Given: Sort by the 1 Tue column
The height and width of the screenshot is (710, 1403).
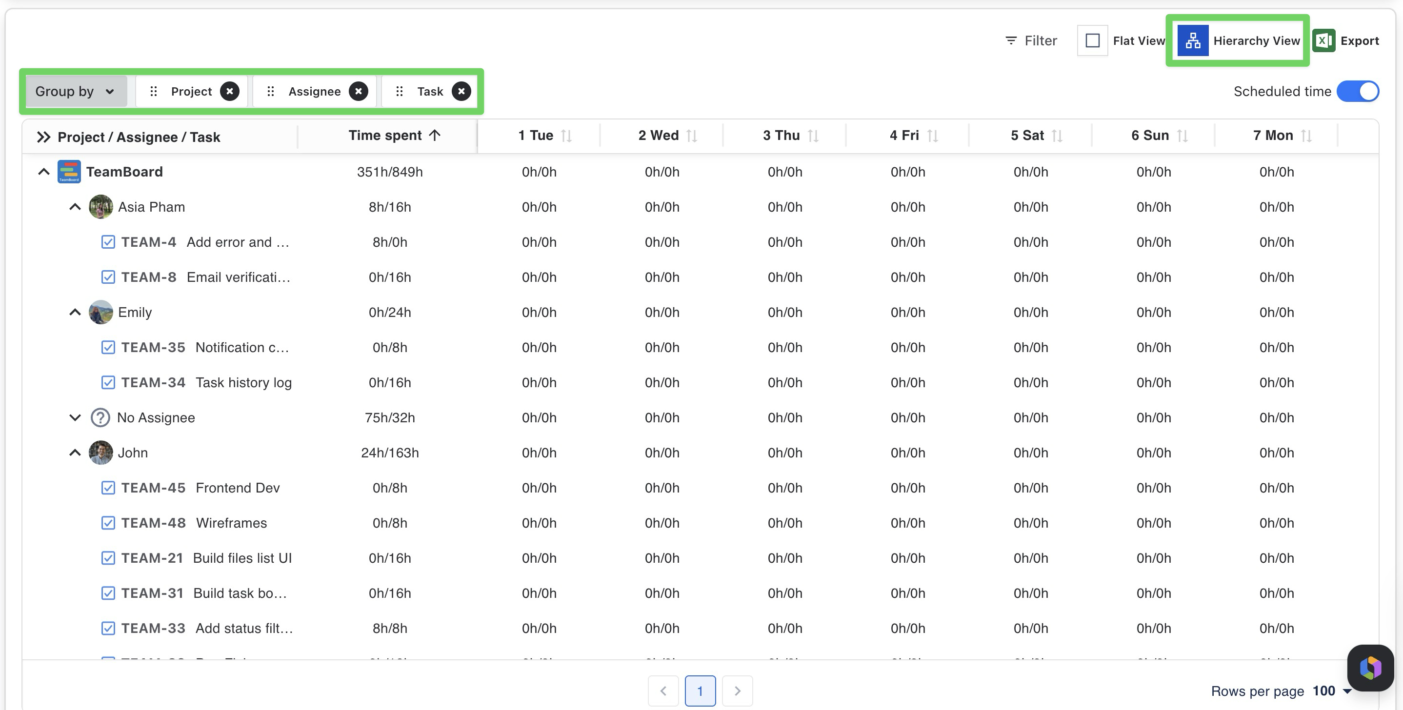Looking at the screenshot, I should (566, 136).
